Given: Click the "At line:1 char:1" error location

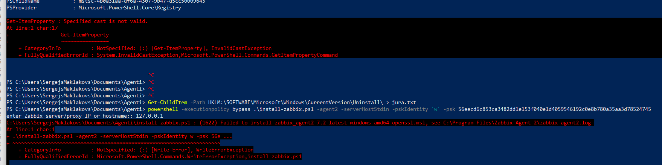Looking at the screenshot, I should point(31,129).
